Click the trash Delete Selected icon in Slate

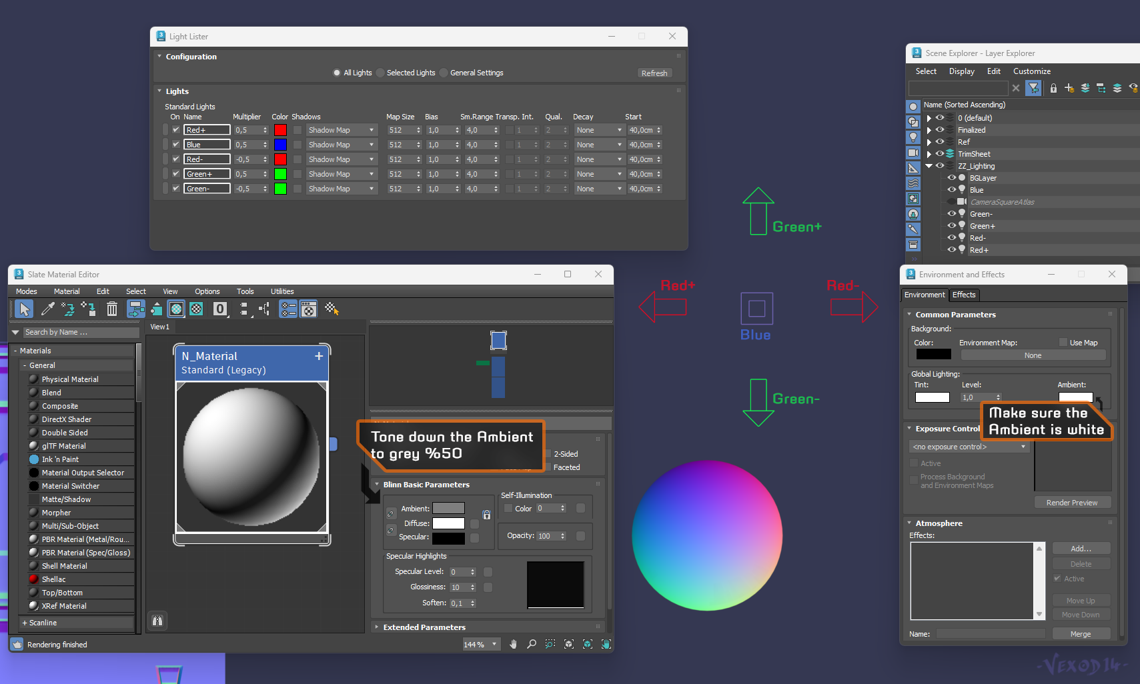pos(112,309)
